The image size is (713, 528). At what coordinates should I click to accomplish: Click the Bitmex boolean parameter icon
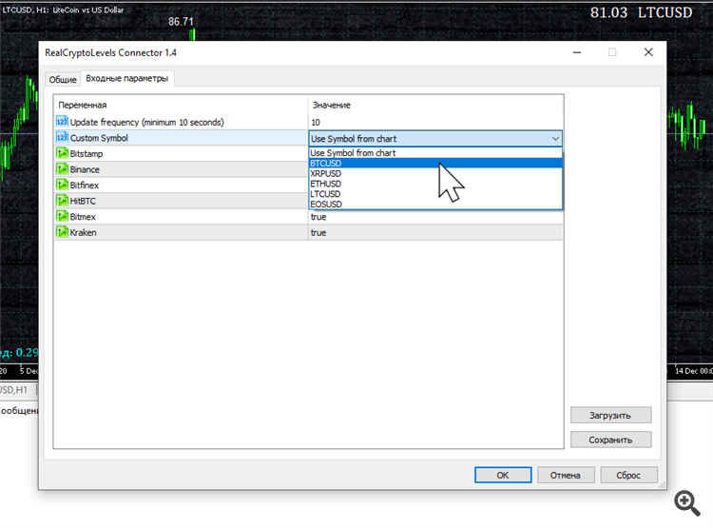[62, 217]
